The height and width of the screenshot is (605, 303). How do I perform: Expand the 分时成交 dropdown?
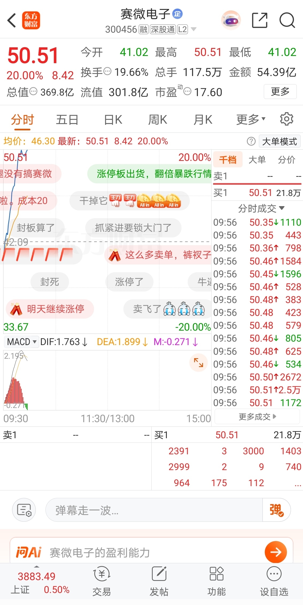261,208
